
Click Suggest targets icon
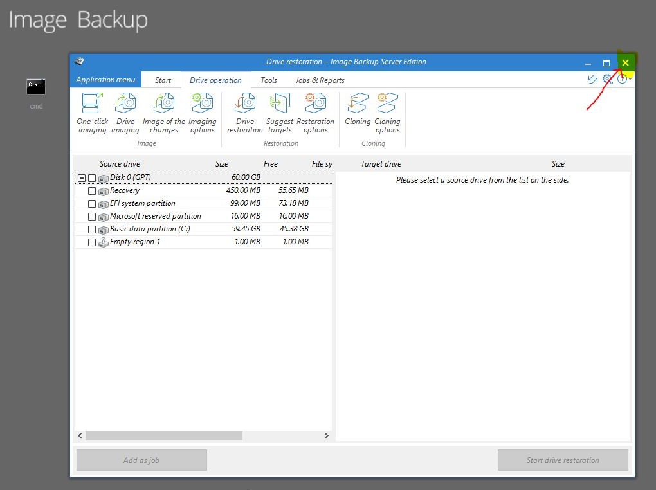tap(280, 103)
